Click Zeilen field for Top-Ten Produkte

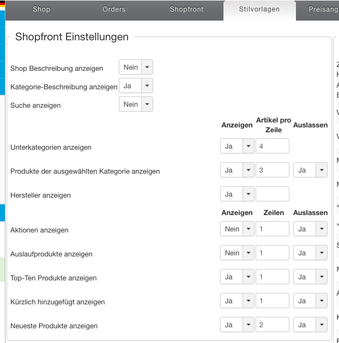point(272,277)
